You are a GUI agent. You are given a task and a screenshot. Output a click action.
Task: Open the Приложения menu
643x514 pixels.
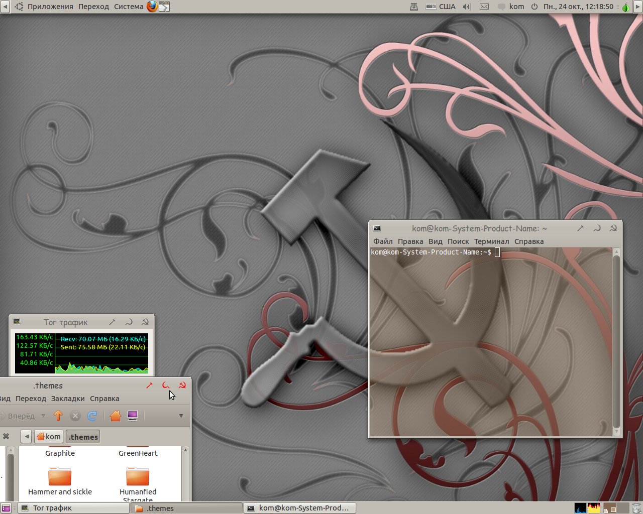[50, 7]
